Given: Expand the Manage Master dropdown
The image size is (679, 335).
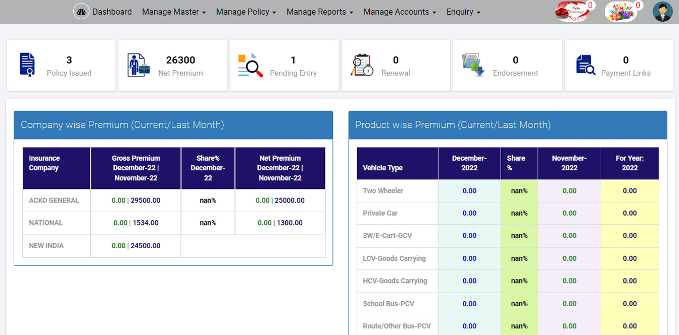Looking at the screenshot, I should click(174, 12).
